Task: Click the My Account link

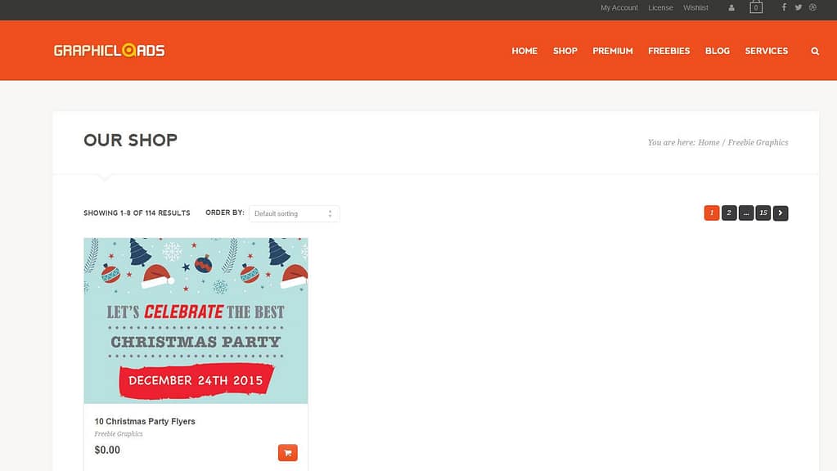Action: (619, 8)
